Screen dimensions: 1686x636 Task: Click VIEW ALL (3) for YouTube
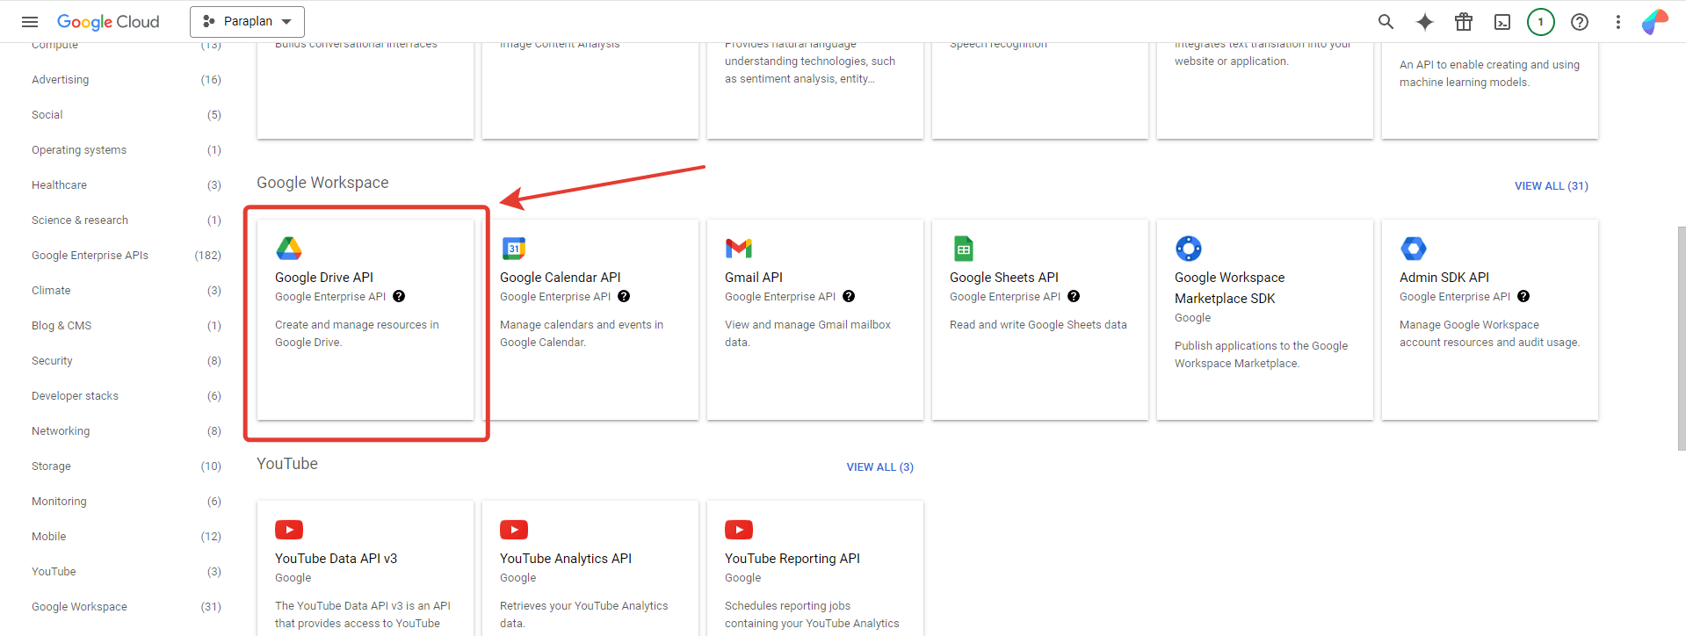coord(879,467)
